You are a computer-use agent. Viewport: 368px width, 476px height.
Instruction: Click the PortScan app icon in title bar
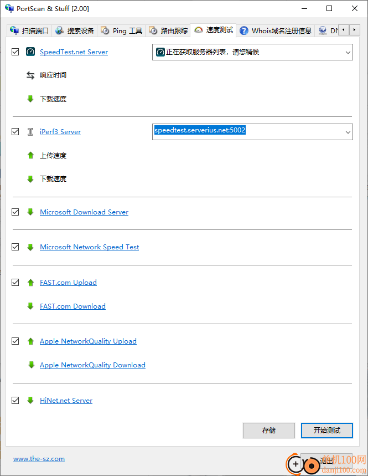[x=9, y=8]
